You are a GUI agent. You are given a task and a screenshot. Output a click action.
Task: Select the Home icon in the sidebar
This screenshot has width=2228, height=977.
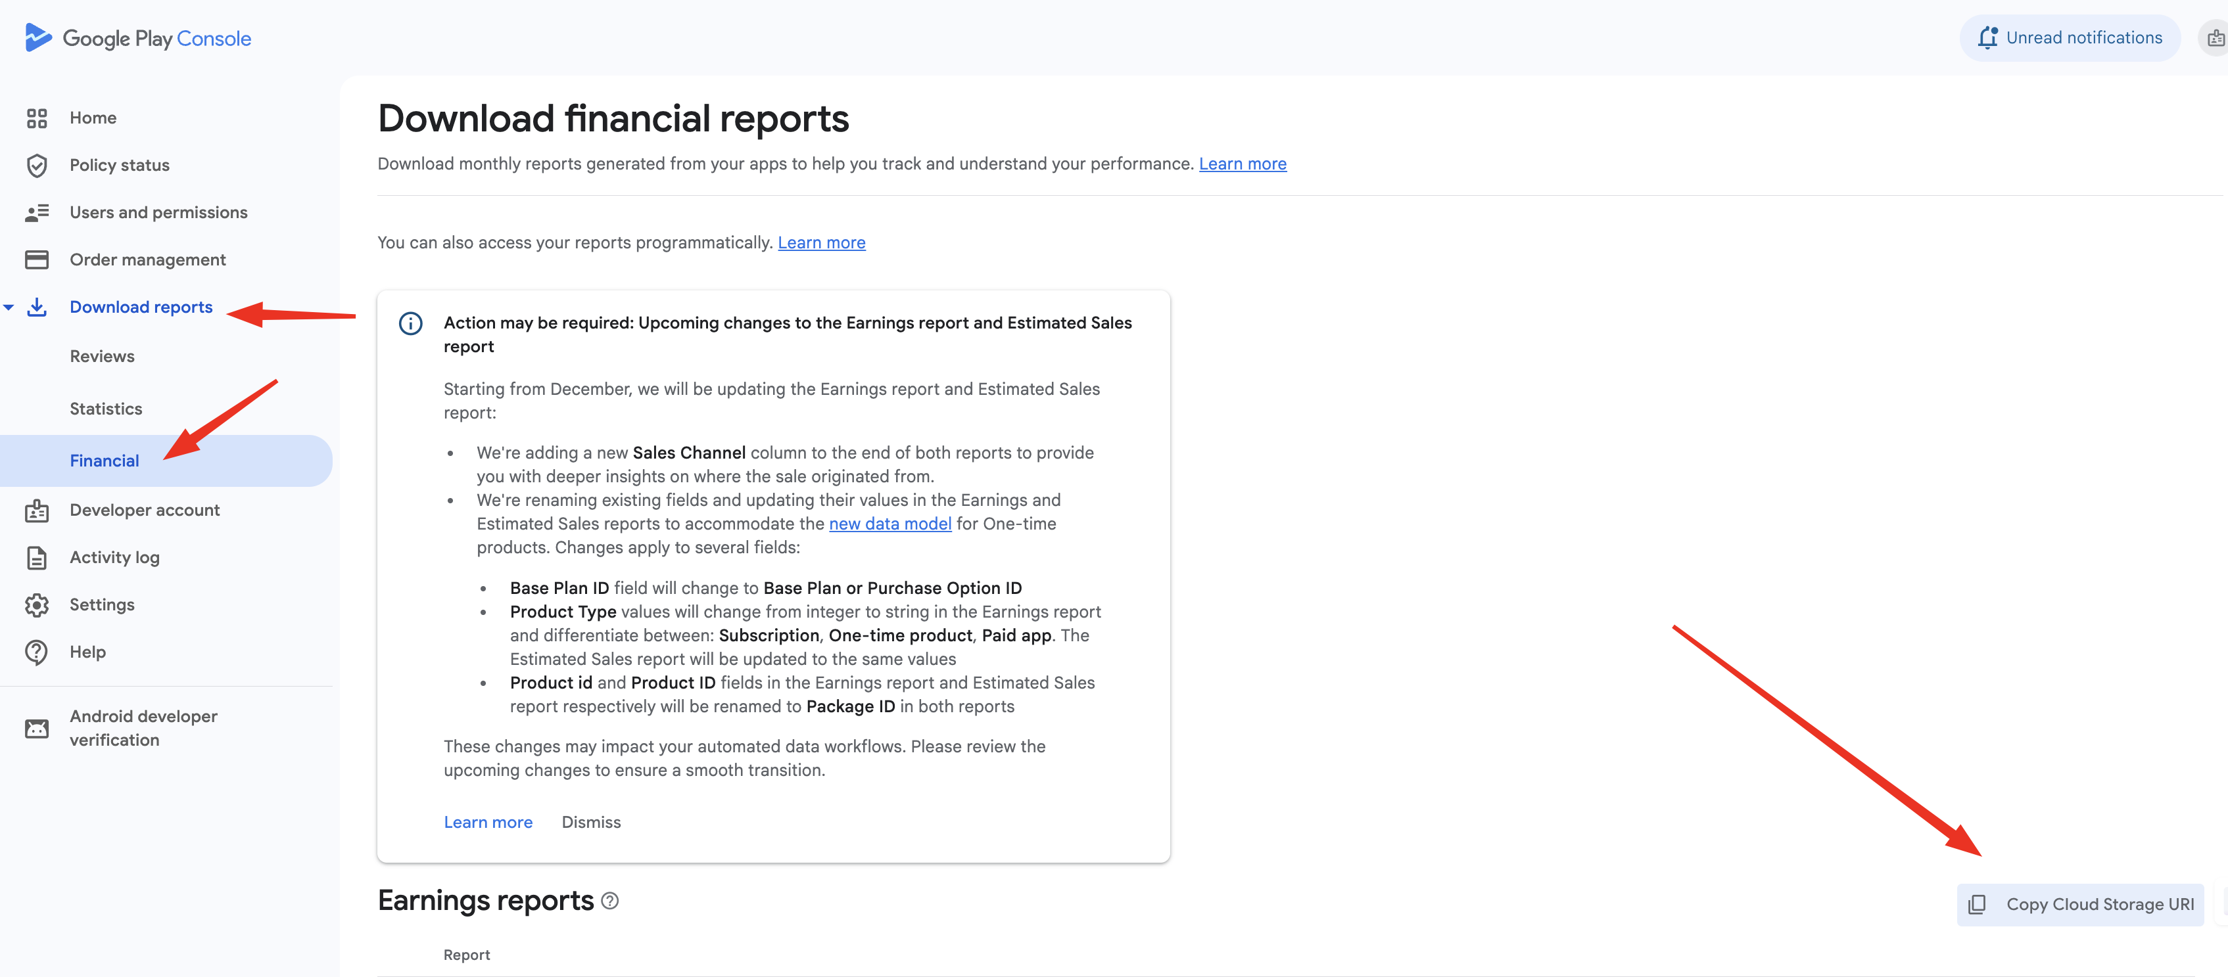36,118
